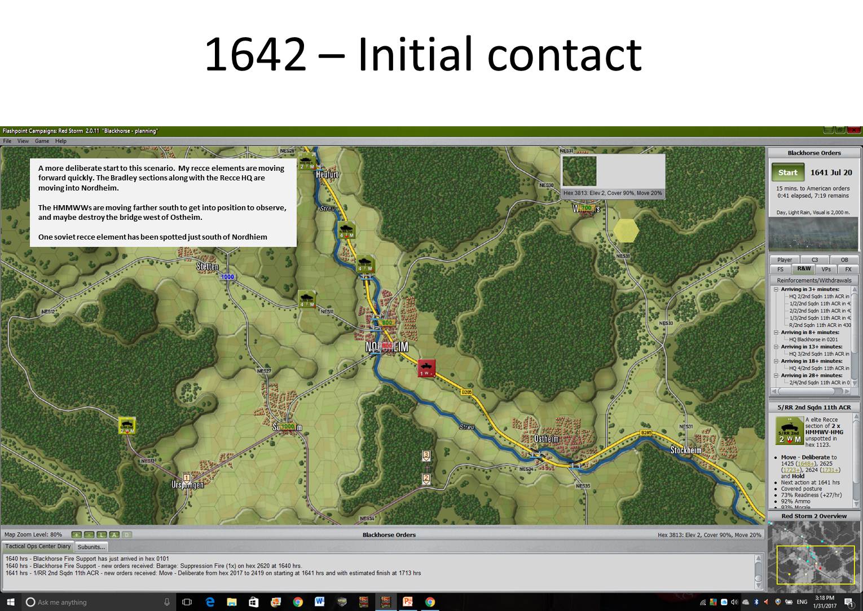Image resolution: width=863 pixels, height=611 pixels.
Task: Open Task View on the taskbar
Action: [x=187, y=602]
